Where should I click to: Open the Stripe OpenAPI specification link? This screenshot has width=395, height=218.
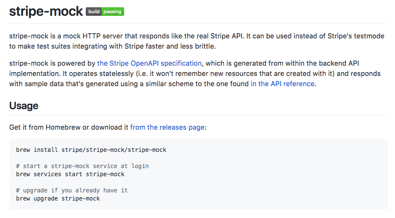(x=149, y=63)
